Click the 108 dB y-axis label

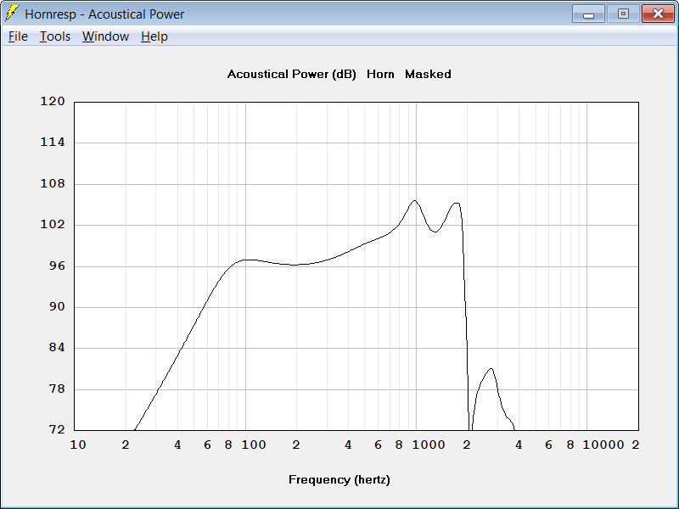[53, 183]
